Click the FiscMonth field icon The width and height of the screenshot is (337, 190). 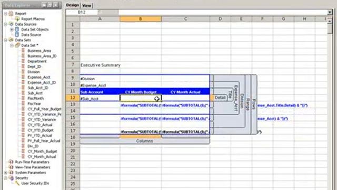click(23, 98)
